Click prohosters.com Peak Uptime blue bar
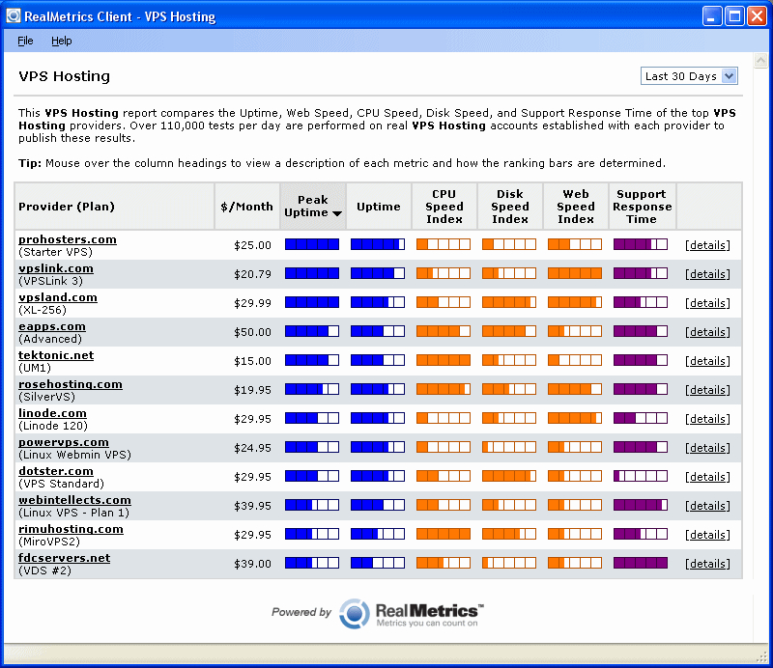 coord(312,244)
